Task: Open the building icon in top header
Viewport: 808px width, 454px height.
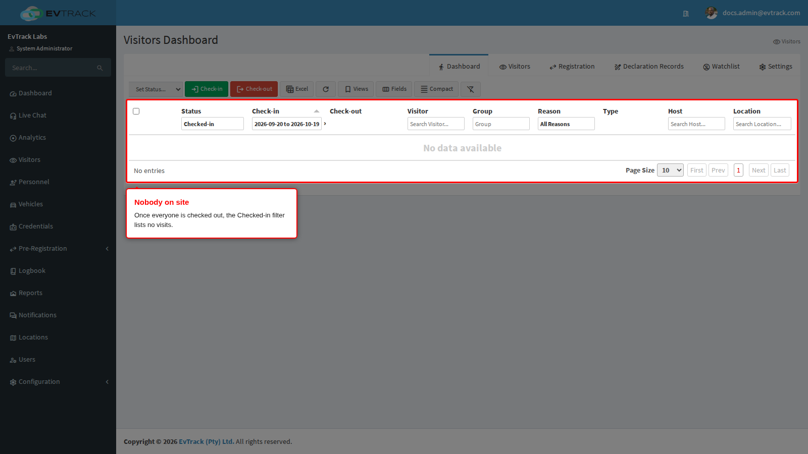Action: click(x=686, y=14)
